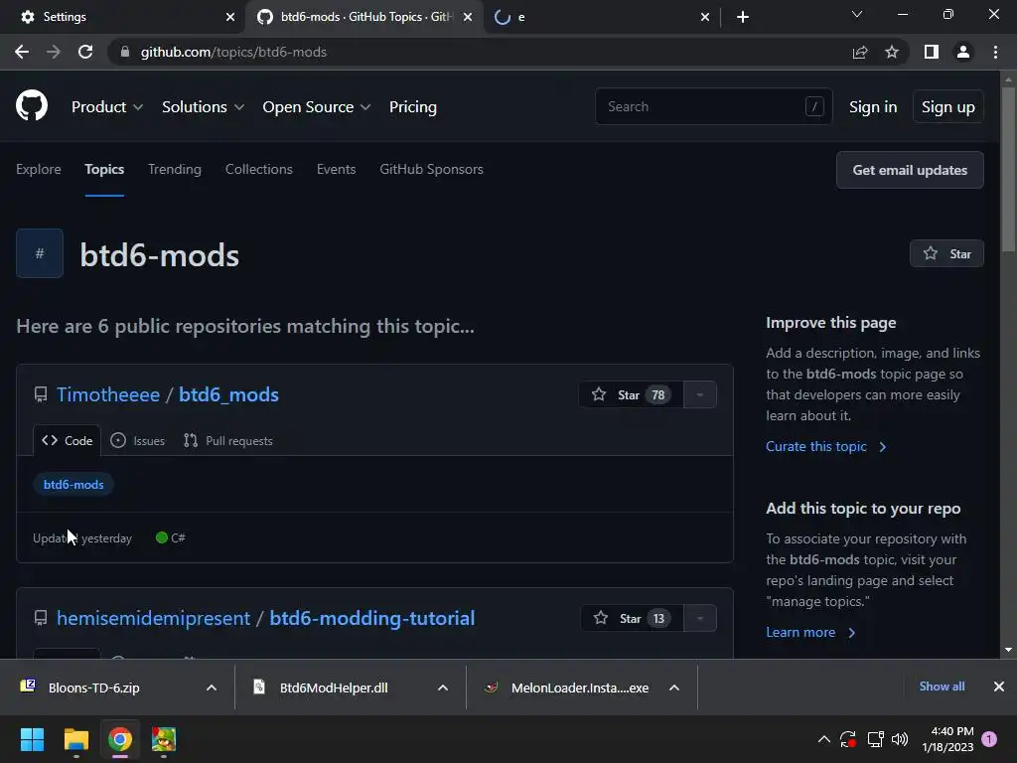Open the GitHub Sponsors tab
This screenshot has height=763, width=1017.
coord(431,169)
